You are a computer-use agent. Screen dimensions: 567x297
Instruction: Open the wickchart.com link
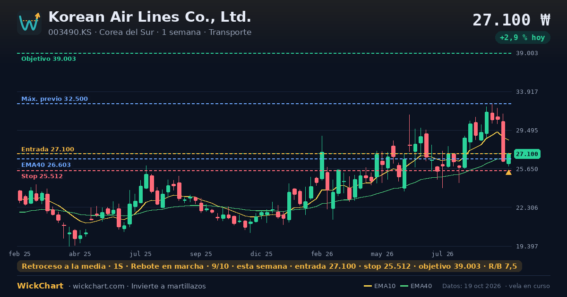[x=99, y=286]
